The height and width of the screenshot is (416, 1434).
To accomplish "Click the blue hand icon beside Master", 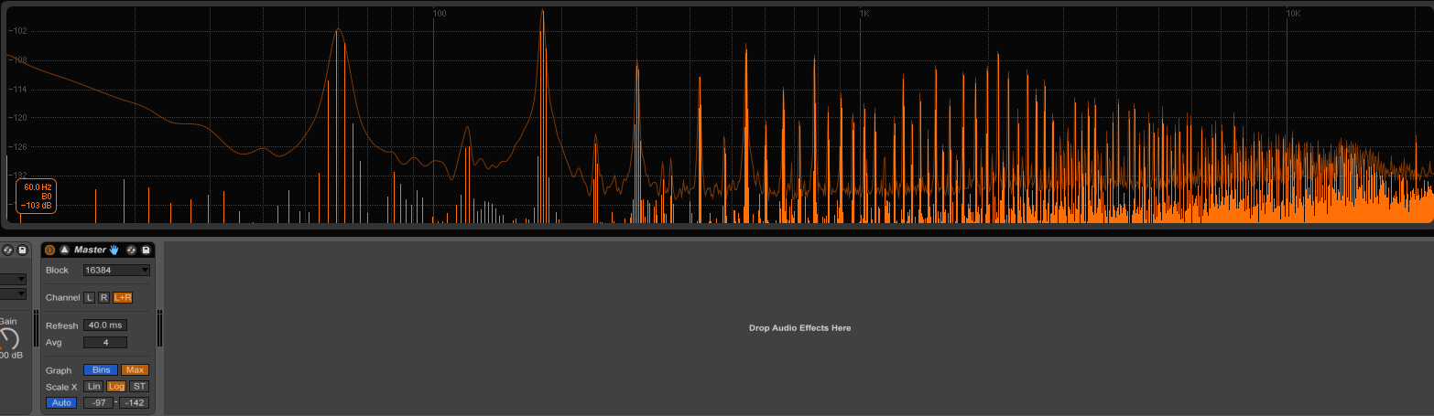I will 114,250.
